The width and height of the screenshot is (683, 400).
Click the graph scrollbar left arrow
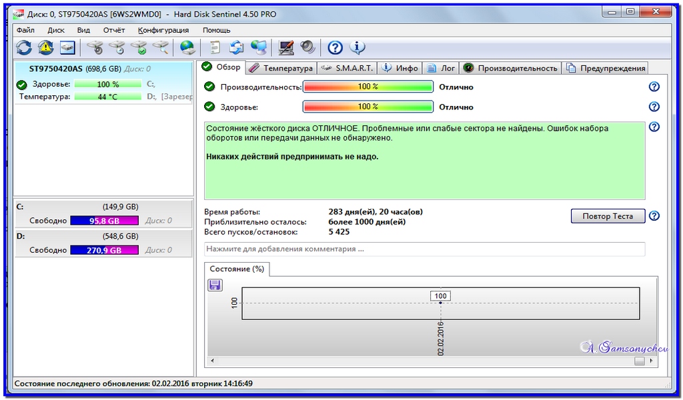pyautogui.click(x=212, y=361)
